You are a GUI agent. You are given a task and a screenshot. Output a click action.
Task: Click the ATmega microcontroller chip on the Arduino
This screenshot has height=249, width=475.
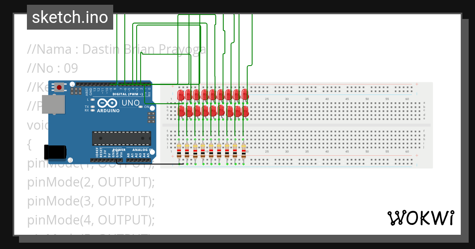click(122, 138)
